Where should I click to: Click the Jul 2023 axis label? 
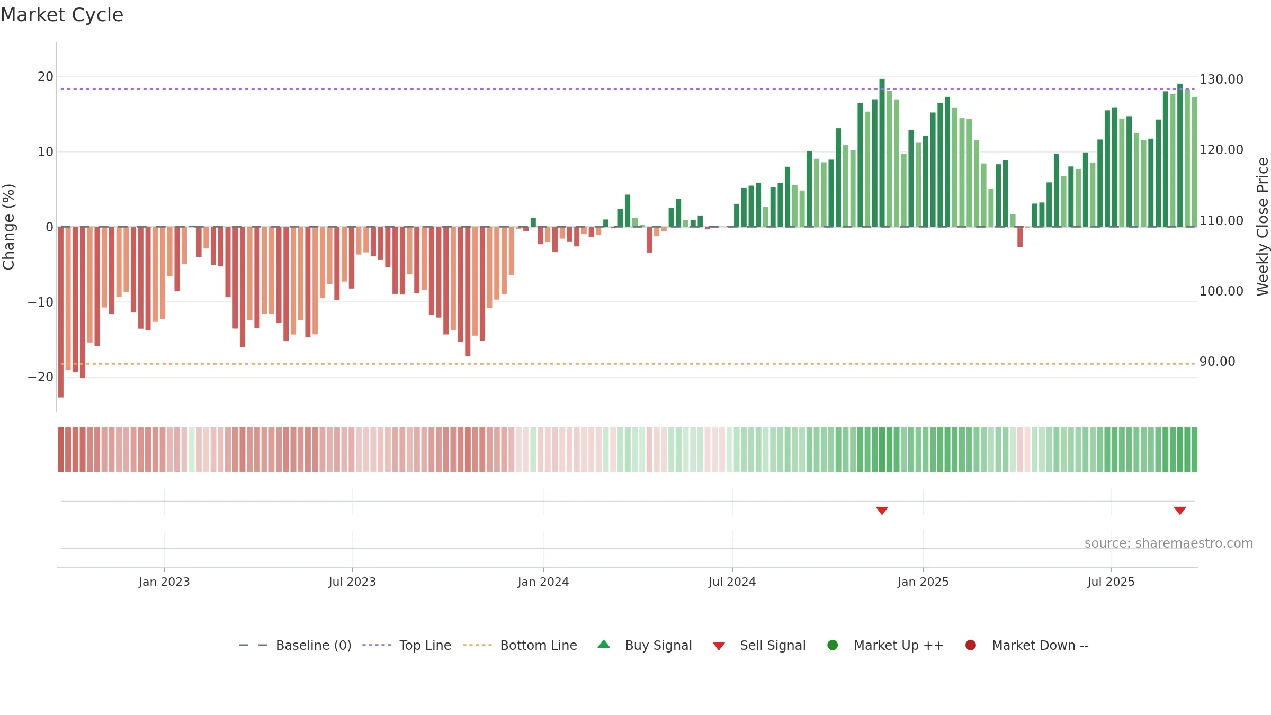coord(352,582)
